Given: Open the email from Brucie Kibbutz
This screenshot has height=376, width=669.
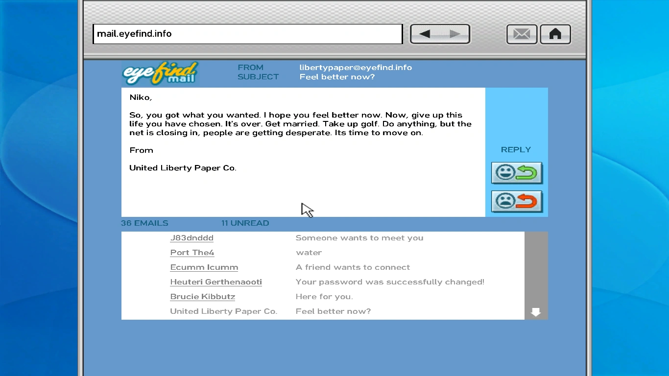Looking at the screenshot, I should (x=203, y=297).
